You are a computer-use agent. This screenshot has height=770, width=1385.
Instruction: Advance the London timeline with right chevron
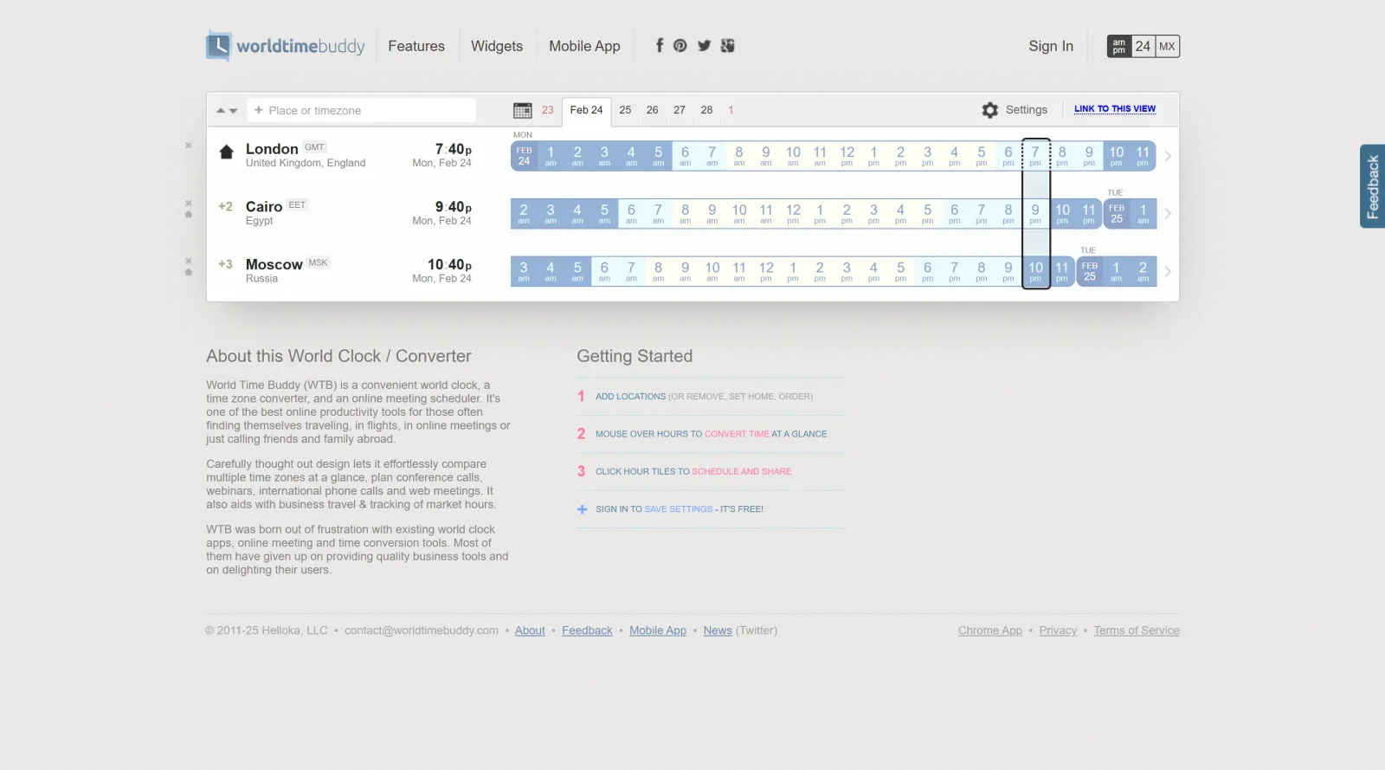(1168, 156)
